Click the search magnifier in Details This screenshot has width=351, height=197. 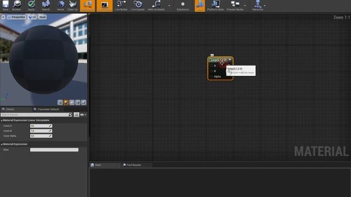(x=70, y=114)
